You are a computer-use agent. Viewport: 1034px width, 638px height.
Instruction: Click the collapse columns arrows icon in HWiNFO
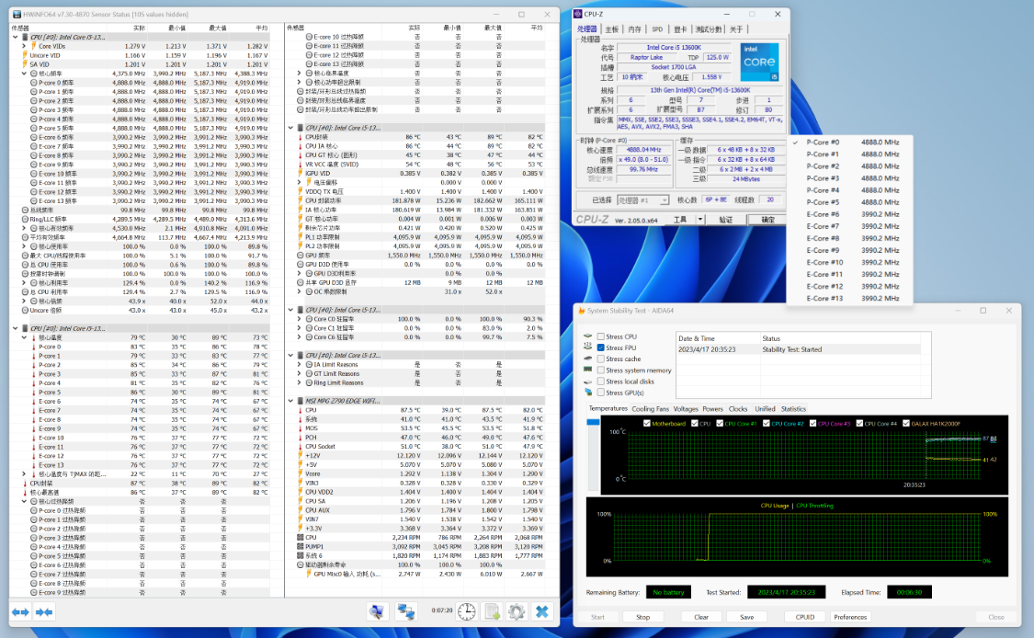(42, 611)
